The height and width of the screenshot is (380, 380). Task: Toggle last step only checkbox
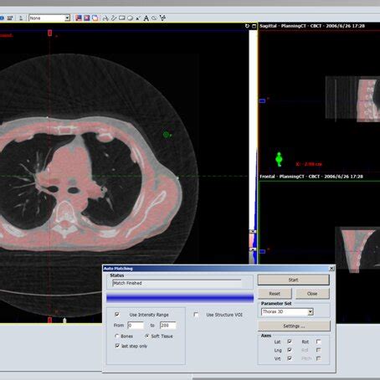click(117, 346)
